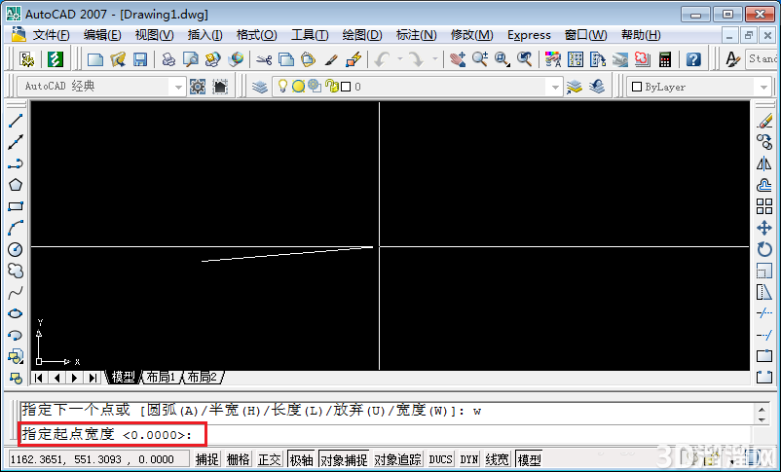Open the 文件(F) menu
781x472 pixels.
(51, 35)
